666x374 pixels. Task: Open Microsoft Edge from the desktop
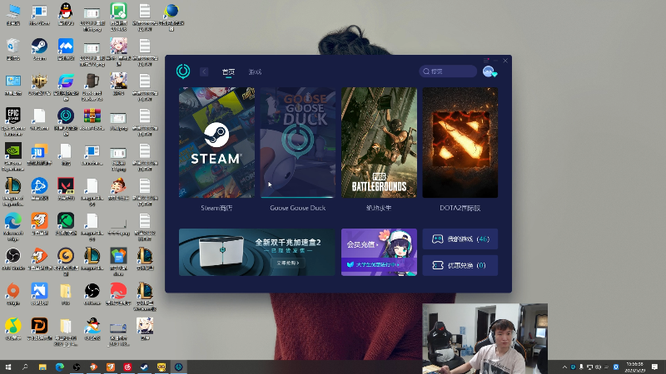point(13,226)
